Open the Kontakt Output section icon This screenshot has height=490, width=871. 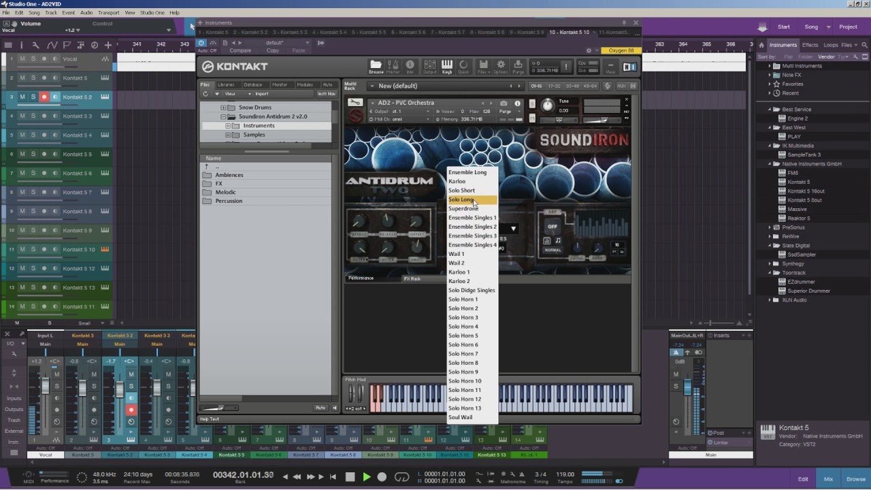(429, 66)
